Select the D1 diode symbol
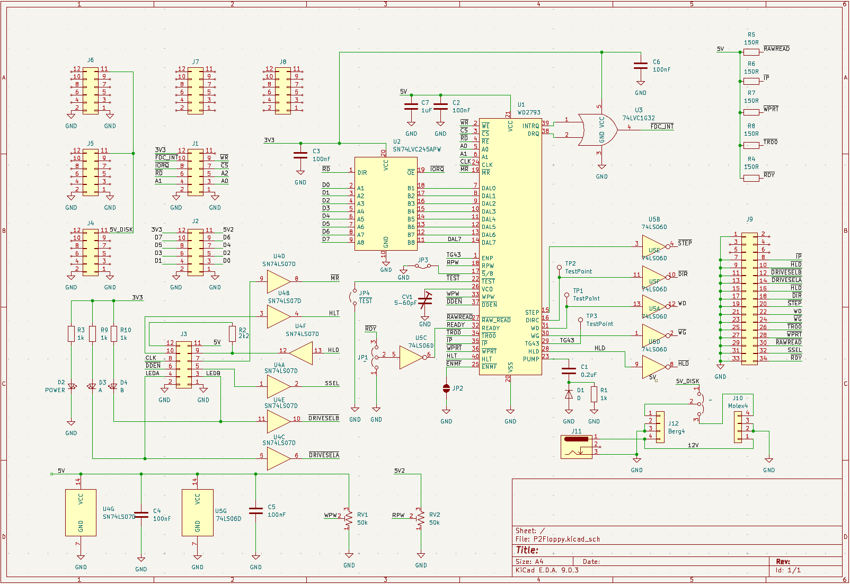 569,394
